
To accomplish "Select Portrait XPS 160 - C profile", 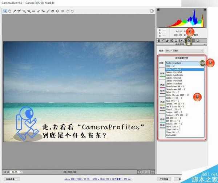I will coord(185,115).
